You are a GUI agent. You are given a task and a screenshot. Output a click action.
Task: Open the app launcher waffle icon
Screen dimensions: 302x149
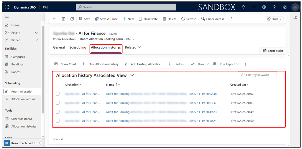(7, 7)
